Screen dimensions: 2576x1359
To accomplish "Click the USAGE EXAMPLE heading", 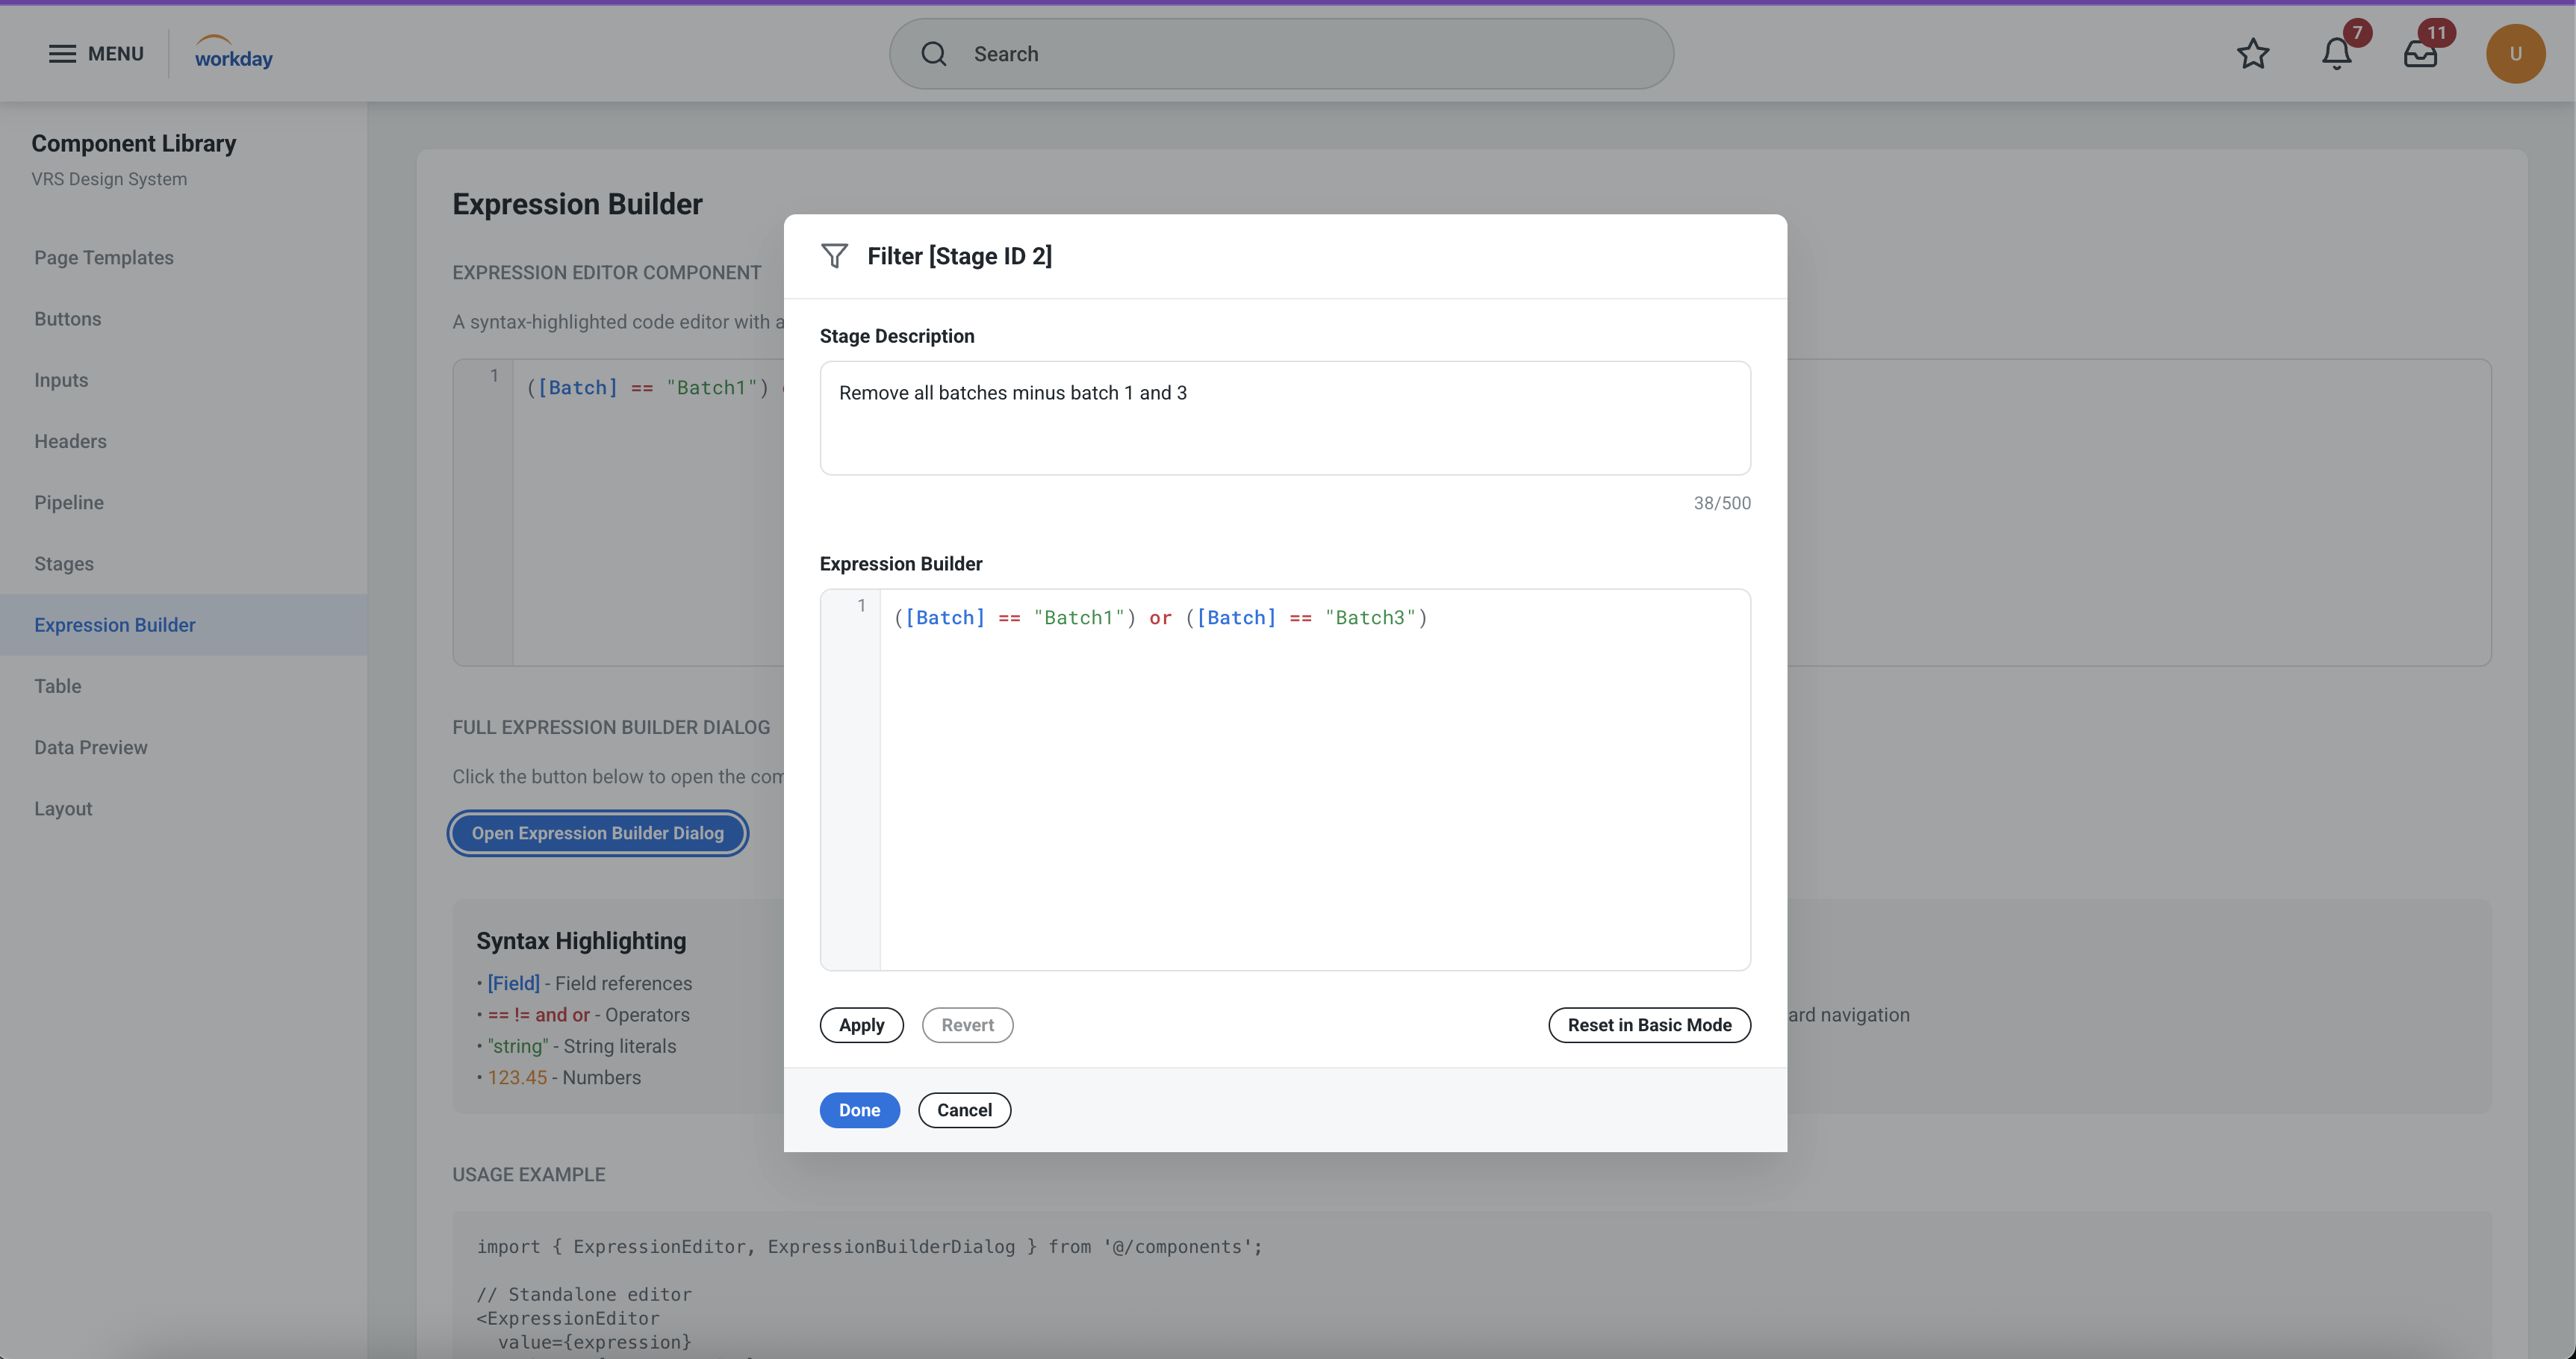I will (x=528, y=1175).
